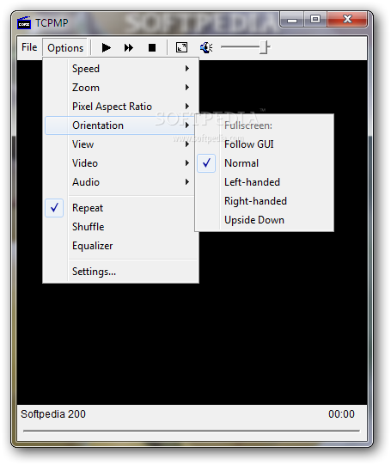
Task: Open the Pixel Aspect Ratio submenu
Action: pyautogui.click(x=120, y=107)
